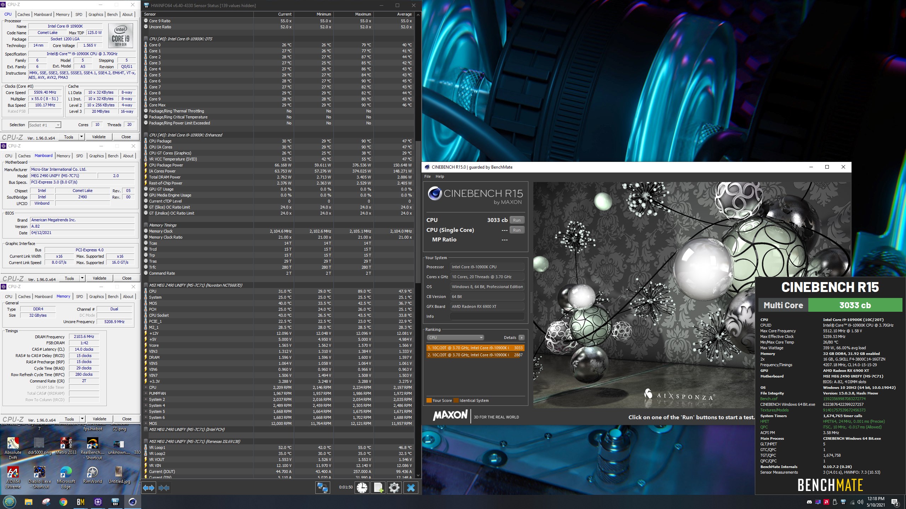Open Discord tray icon
The height and width of the screenshot is (509, 906).
809,502
